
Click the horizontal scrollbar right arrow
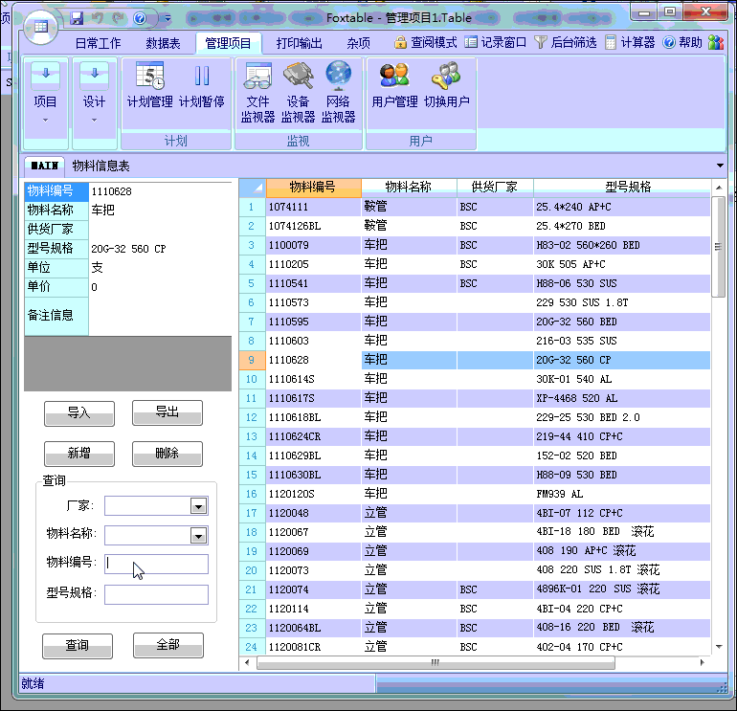[703, 662]
